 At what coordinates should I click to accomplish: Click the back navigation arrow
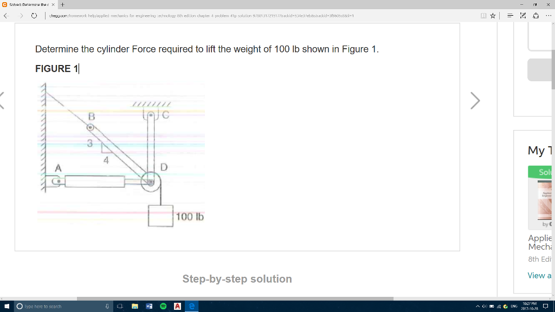(6, 16)
